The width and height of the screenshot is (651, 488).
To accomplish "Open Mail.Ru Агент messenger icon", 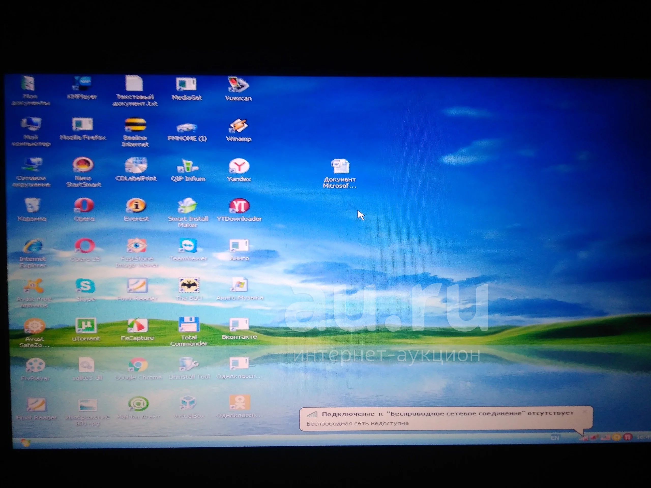I will pyautogui.click(x=138, y=408).
